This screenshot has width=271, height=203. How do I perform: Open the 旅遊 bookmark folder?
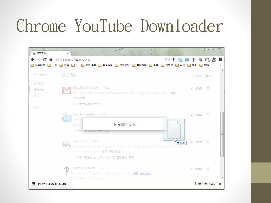pos(204,65)
